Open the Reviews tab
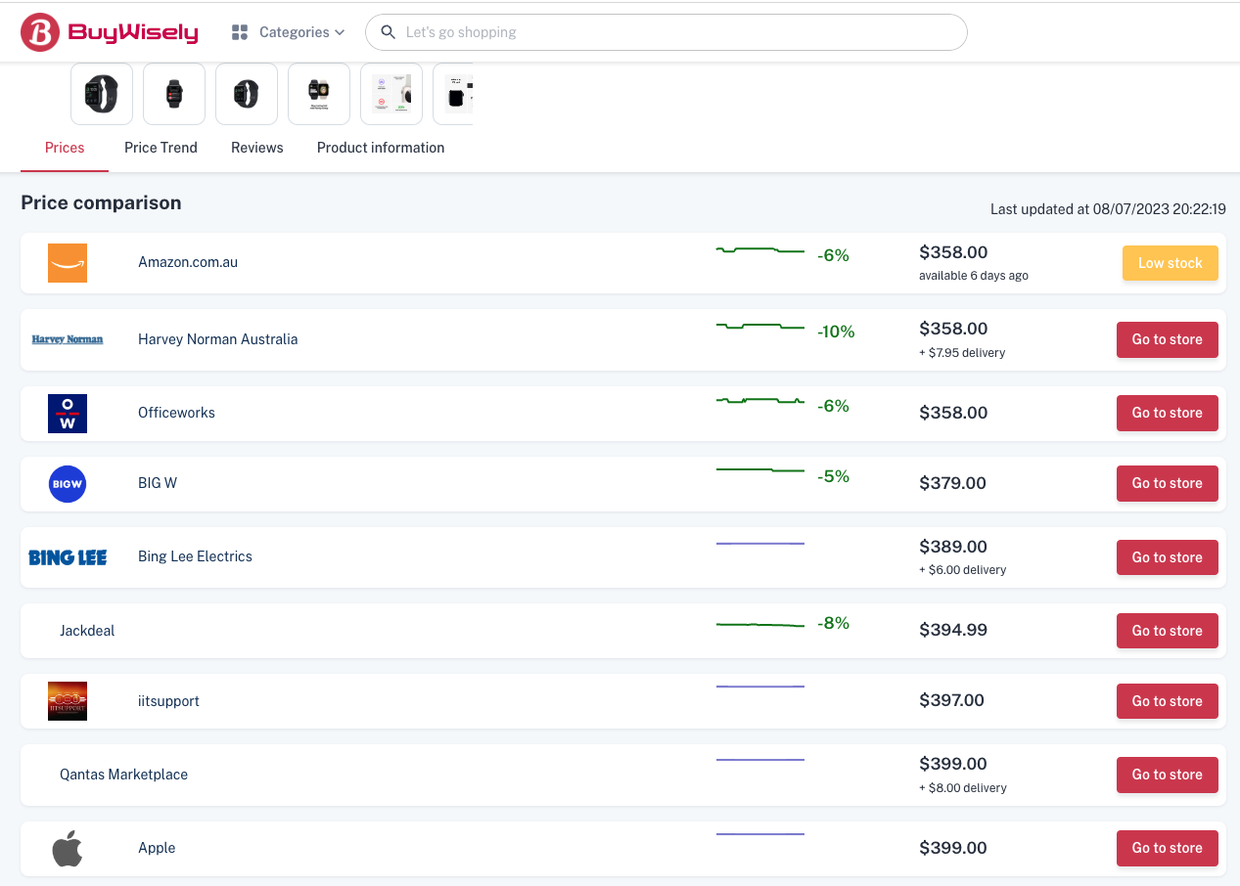1240x886 pixels. [257, 148]
